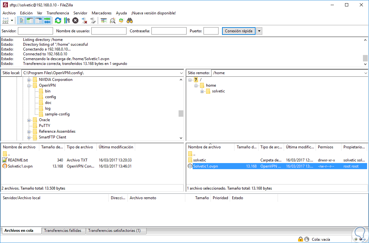Click the Conexión rápida button
The height and width of the screenshot is (243, 369).
(x=239, y=31)
